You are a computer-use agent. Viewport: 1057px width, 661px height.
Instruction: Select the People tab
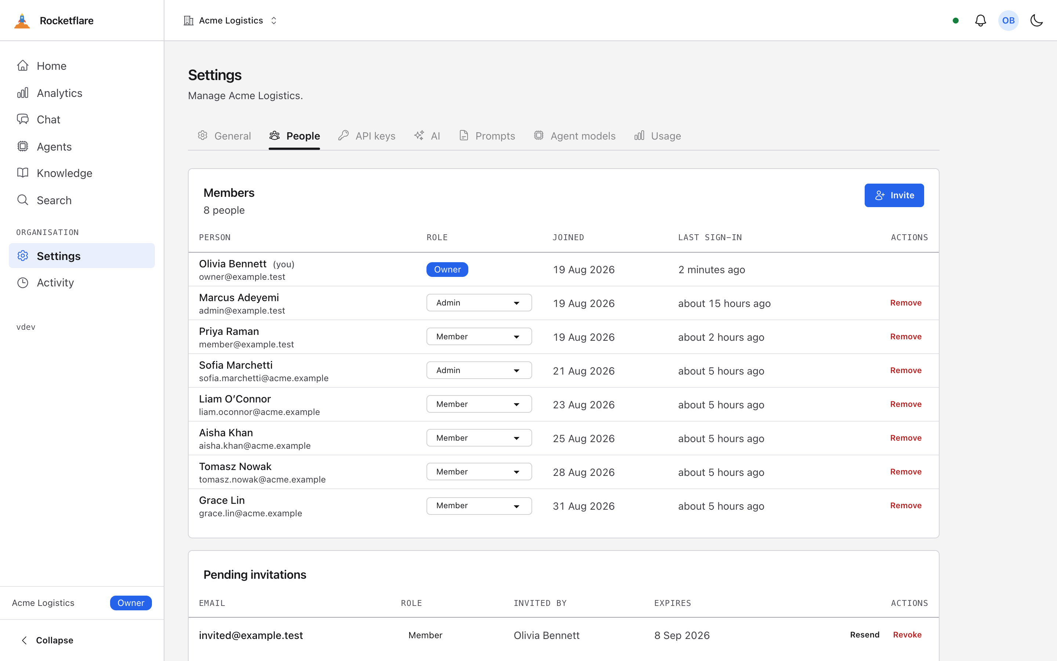[x=294, y=136]
